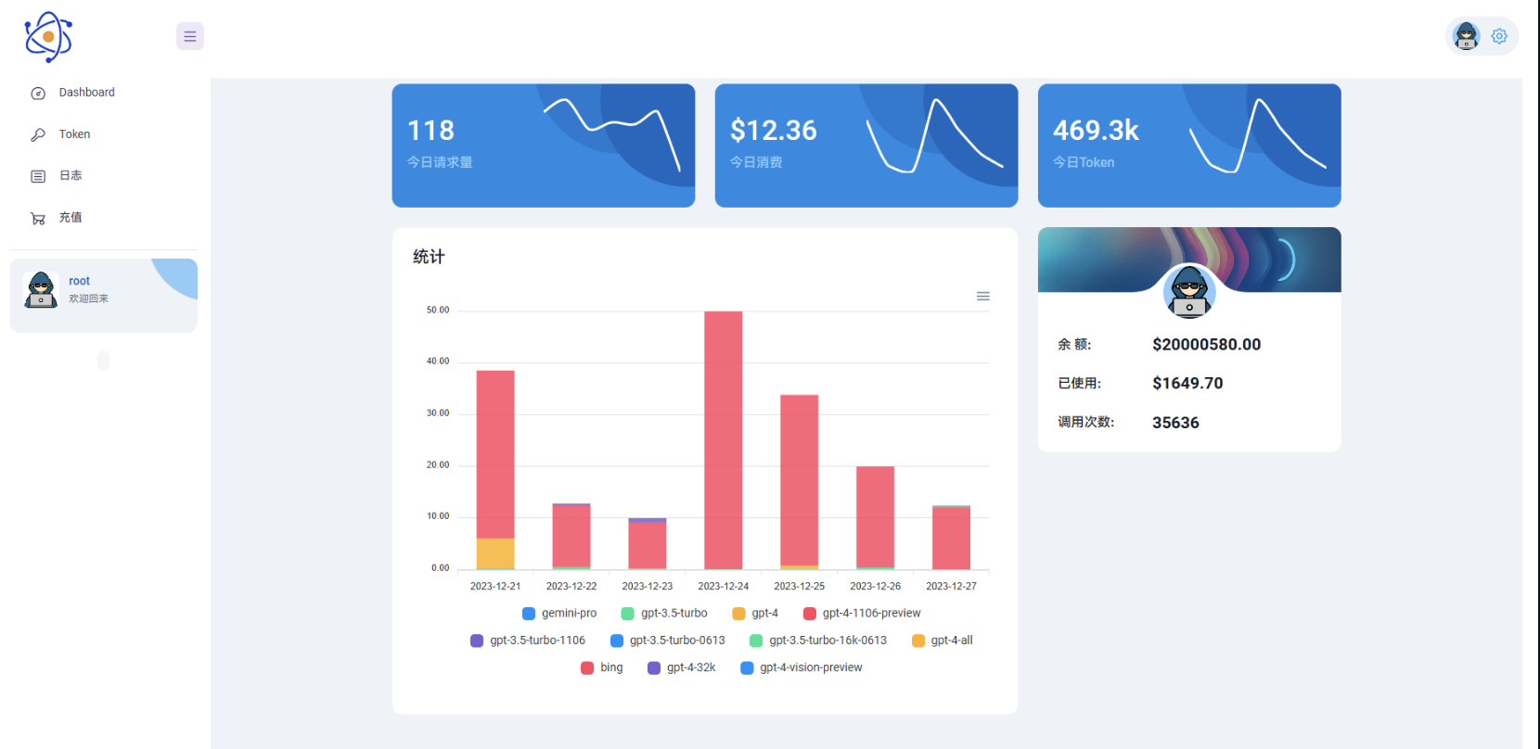Open profile menu from top-right avatar

tap(1467, 36)
